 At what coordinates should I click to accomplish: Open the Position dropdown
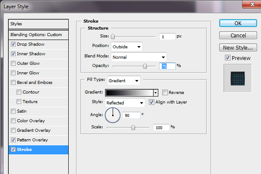tap(127, 46)
